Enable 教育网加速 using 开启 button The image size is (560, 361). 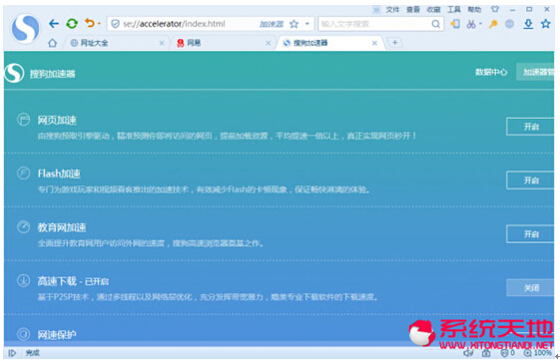(530, 234)
